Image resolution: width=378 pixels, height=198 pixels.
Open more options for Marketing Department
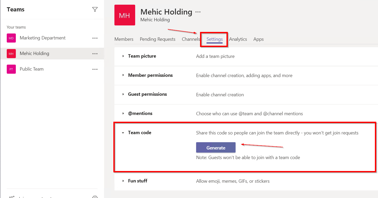click(95, 38)
